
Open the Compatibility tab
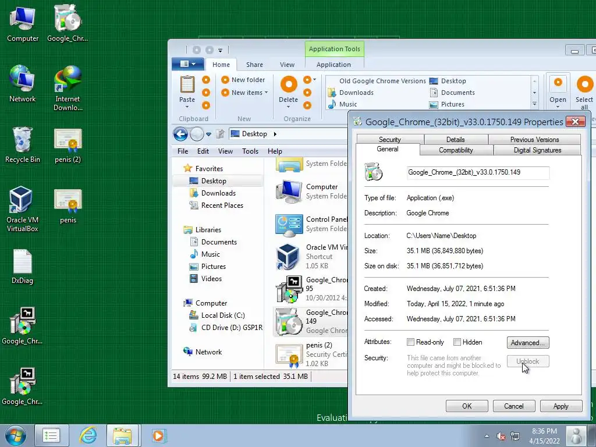[456, 150]
